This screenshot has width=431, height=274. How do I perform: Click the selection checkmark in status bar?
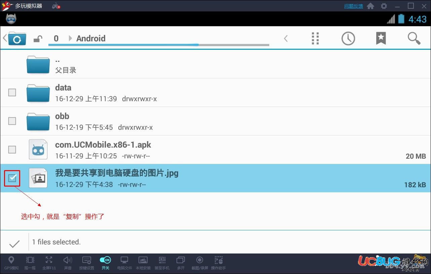pos(14,244)
